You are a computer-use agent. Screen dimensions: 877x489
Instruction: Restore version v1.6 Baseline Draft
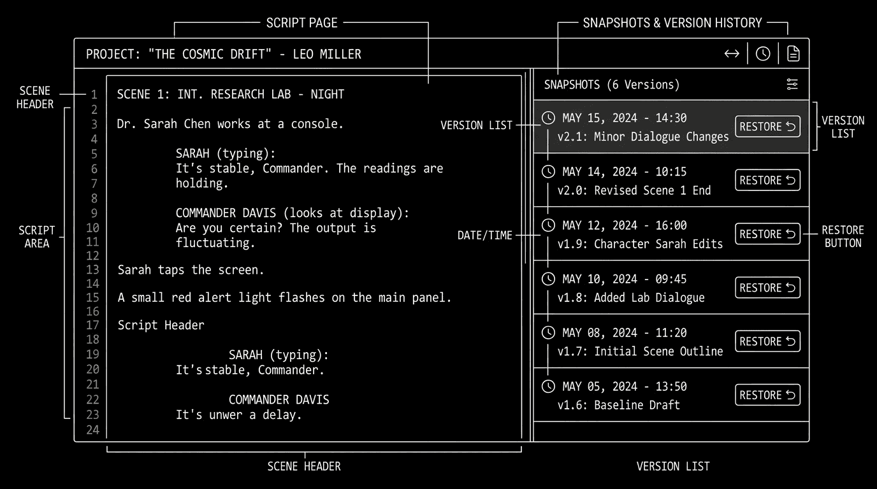[767, 395]
